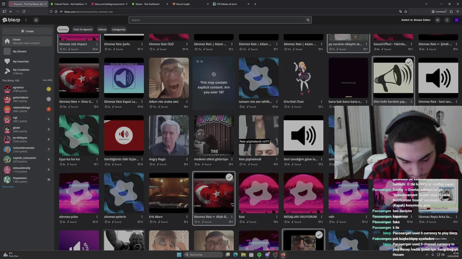The height and width of the screenshot is (259, 462).
Task: Open Microsoft Edge from the taskbar
Action: point(235,255)
